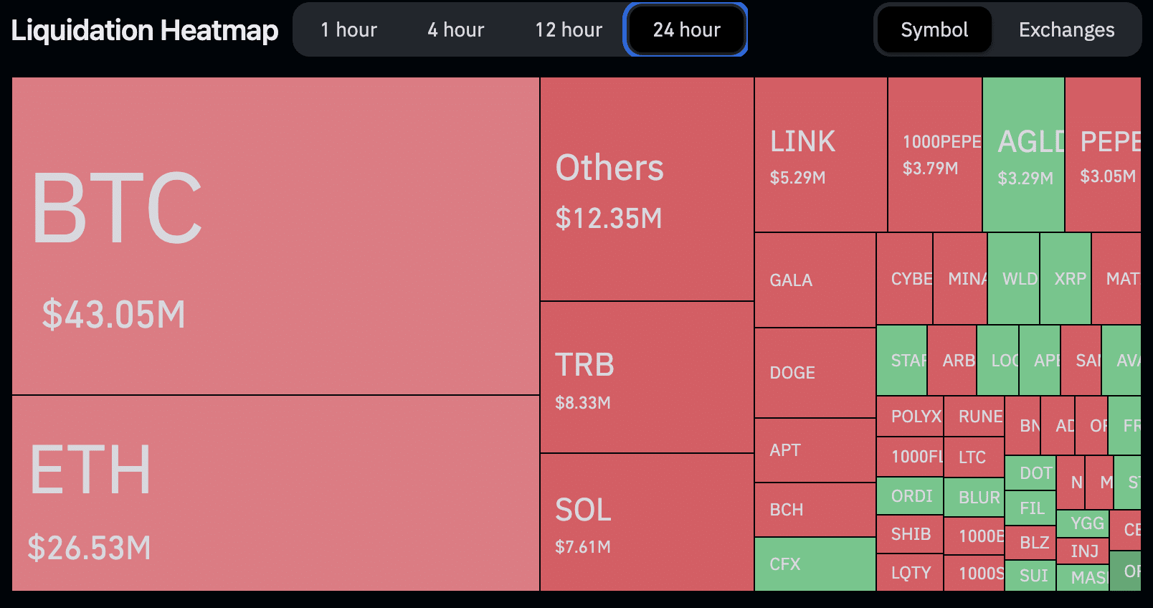1153x608 pixels.
Task: Select the green CFX block
Action: click(x=815, y=564)
